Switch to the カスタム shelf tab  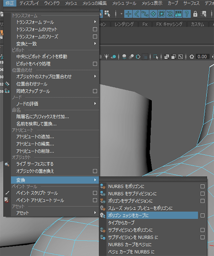pyautogui.click(x=197, y=24)
